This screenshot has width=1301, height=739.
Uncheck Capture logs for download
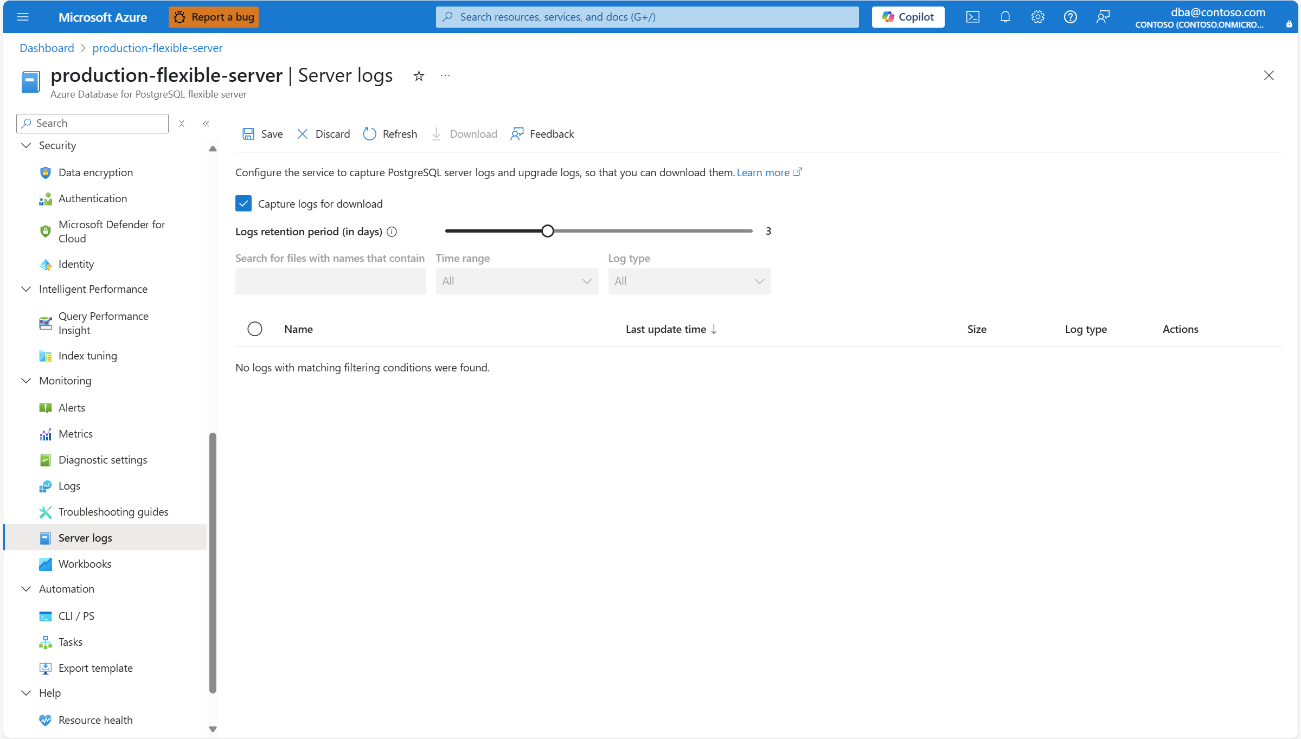pyautogui.click(x=243, y=203)
